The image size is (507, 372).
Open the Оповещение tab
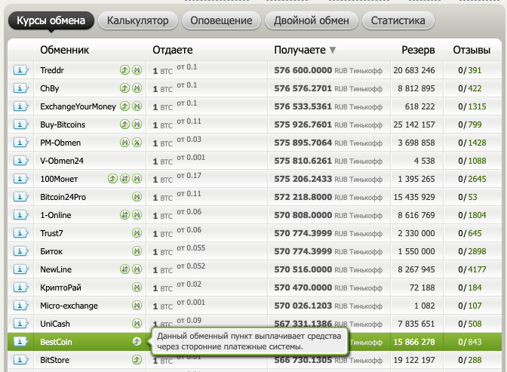coord(221,20)
